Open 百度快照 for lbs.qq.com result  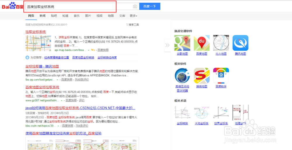point(67,80)
